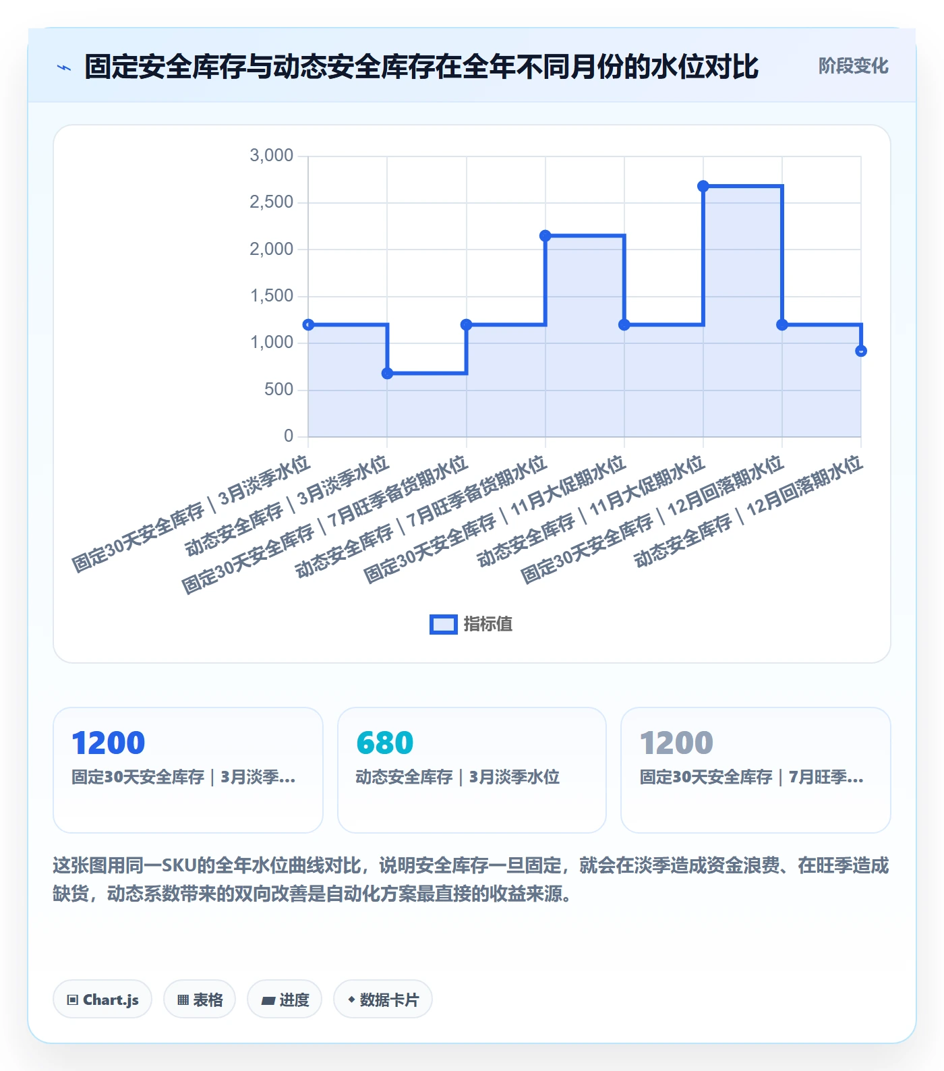Select the 进度 tag chip

tap(285, 1000)
